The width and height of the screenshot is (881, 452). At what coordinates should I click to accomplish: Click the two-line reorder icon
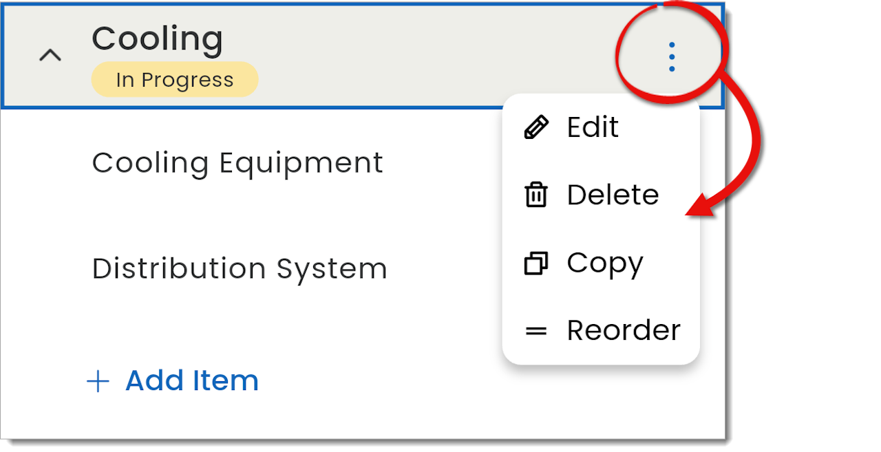pos(536,331)
